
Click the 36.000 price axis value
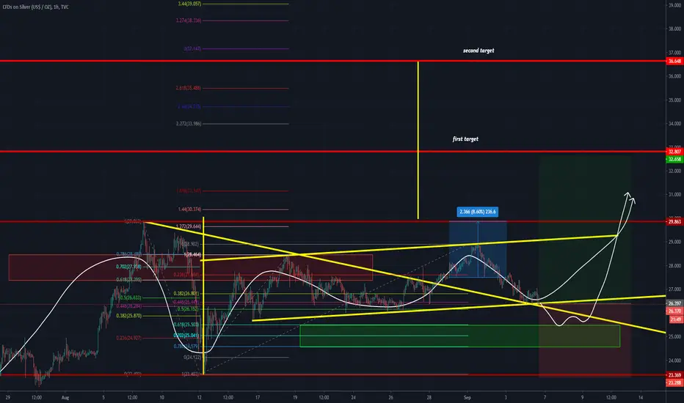click(x=674, y=76)
